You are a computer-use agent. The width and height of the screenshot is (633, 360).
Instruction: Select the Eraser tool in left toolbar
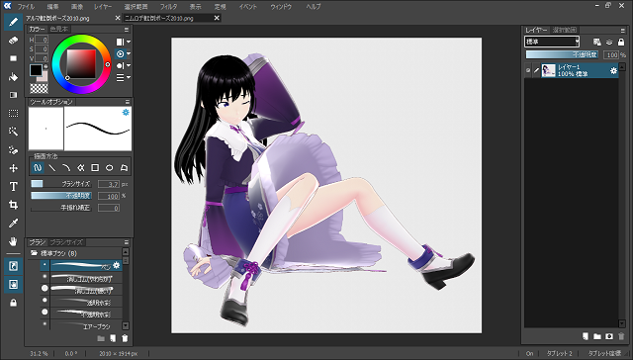13,40
